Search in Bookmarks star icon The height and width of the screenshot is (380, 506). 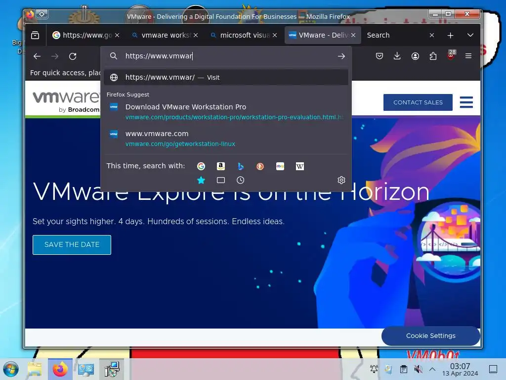201,180
